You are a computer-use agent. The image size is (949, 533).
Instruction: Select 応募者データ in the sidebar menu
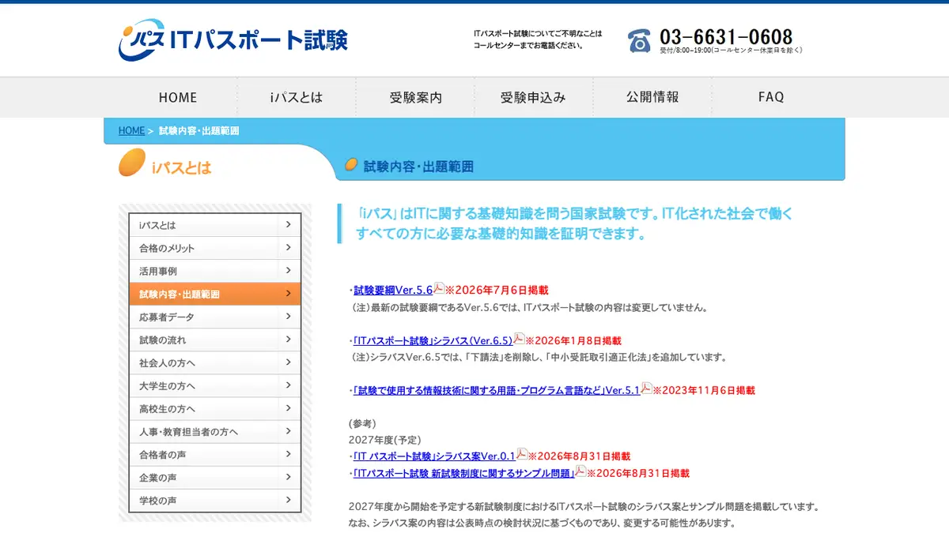click(215, 317)
